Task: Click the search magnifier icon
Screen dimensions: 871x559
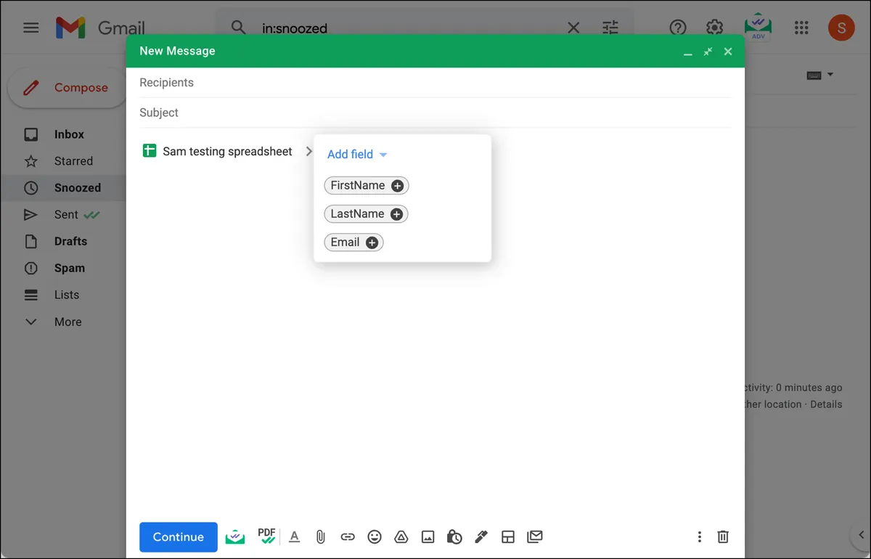Action: (238, 28)
